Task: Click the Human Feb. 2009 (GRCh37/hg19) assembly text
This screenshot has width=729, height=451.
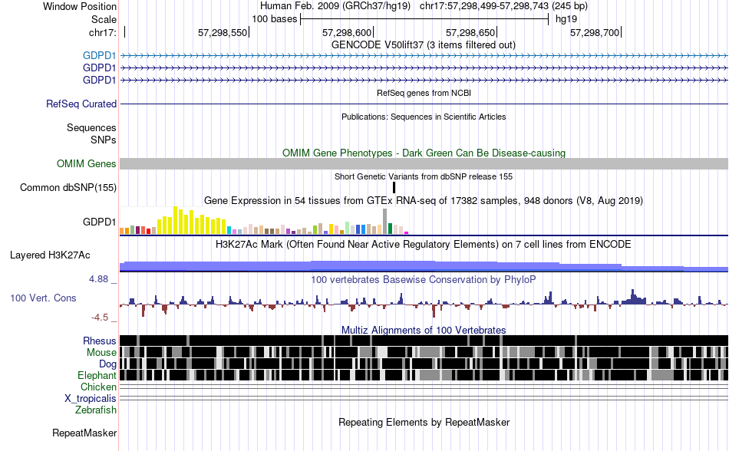Action: pos(335,6)
